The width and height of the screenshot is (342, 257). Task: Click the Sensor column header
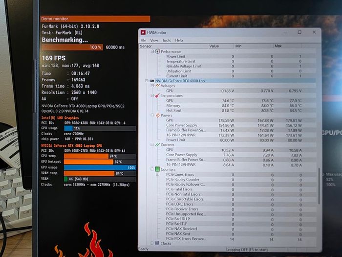[173, 46]
